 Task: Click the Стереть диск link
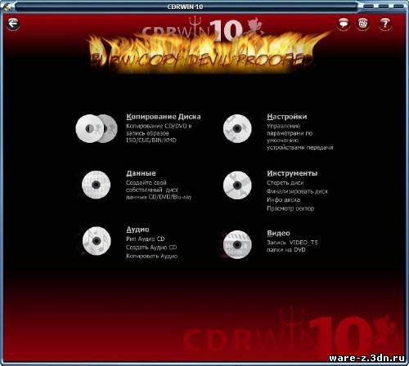click(285, 183)
